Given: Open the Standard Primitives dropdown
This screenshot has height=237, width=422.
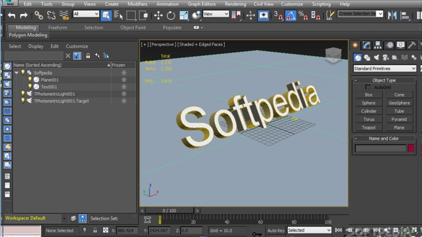Looking at the screenshot, I should tap(385, 68).
